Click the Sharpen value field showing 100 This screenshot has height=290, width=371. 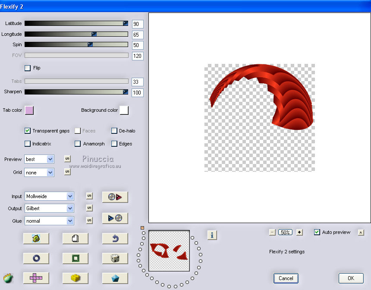point(138,92)
